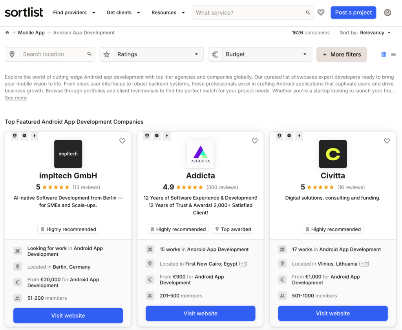Switch to grid view layout
The height and width of the screenshot is (330, 402).
pos(384,54)
